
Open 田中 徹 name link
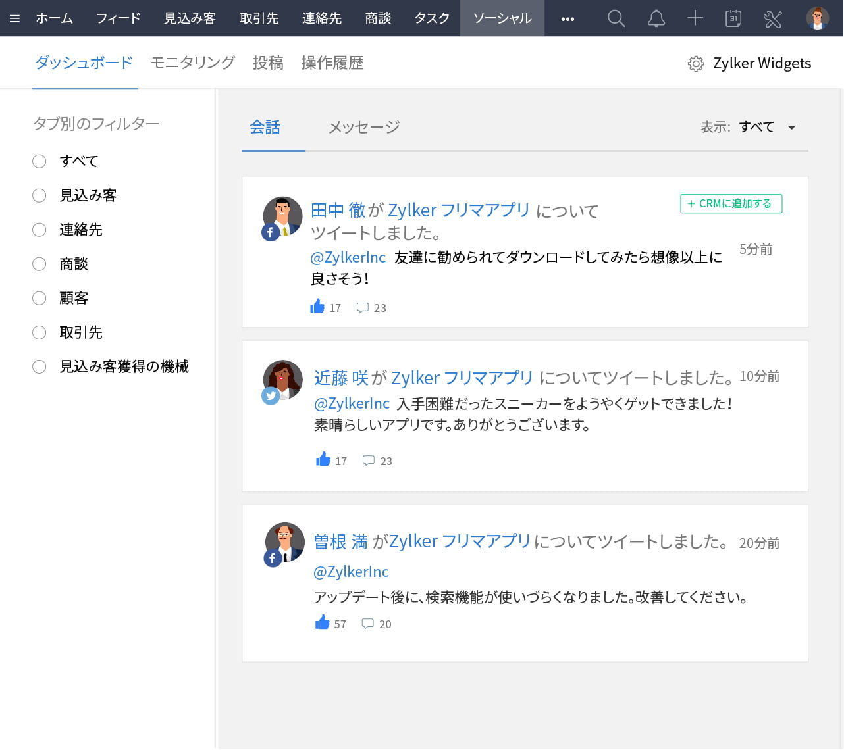pyautogui.click(x=338, y=211)
